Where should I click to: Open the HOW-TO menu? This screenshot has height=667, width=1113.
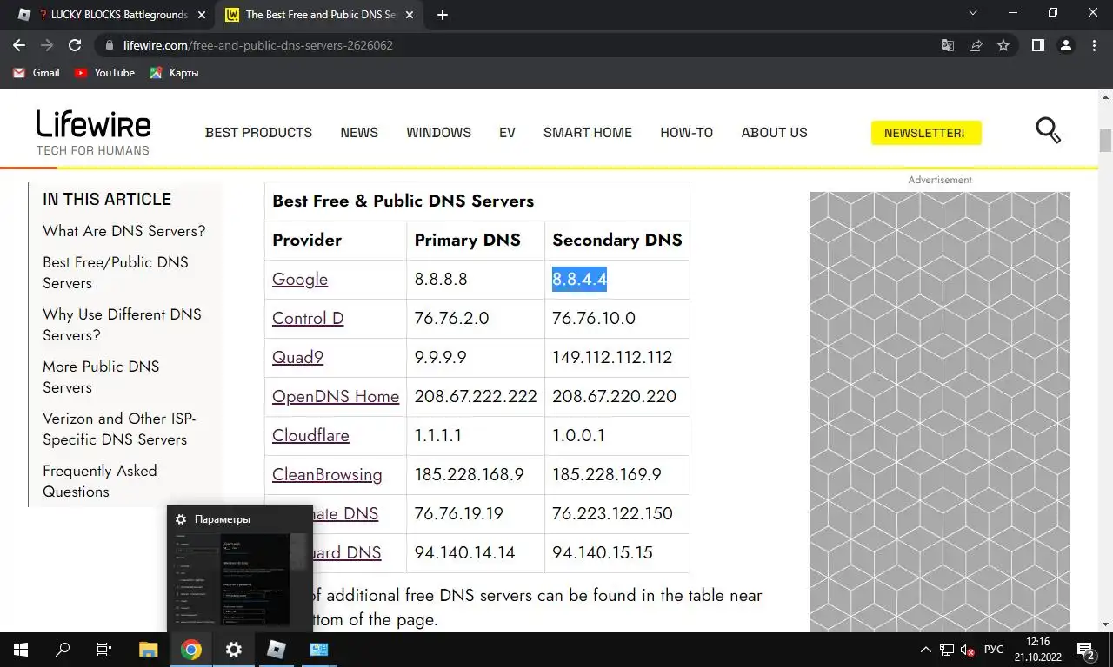(x=686, y=133)
